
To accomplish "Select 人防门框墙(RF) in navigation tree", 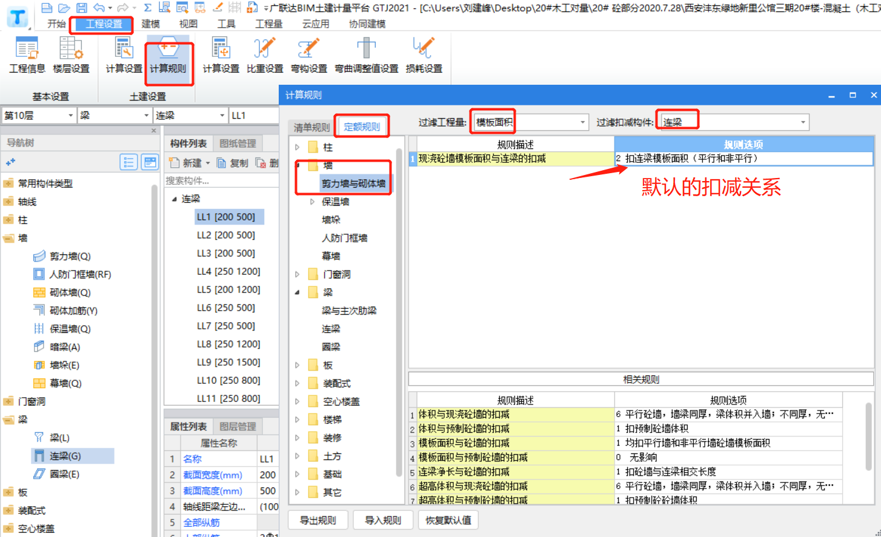I will 73,274.
